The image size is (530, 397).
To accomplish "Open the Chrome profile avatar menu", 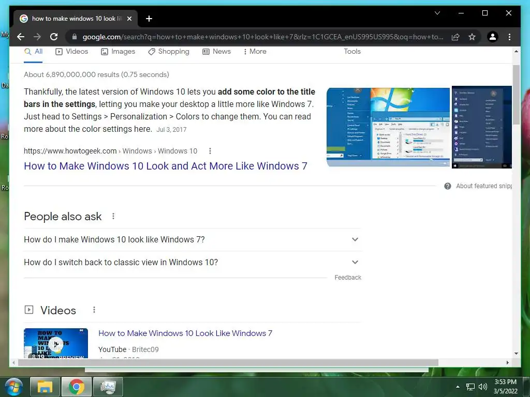I will (493, 37).
